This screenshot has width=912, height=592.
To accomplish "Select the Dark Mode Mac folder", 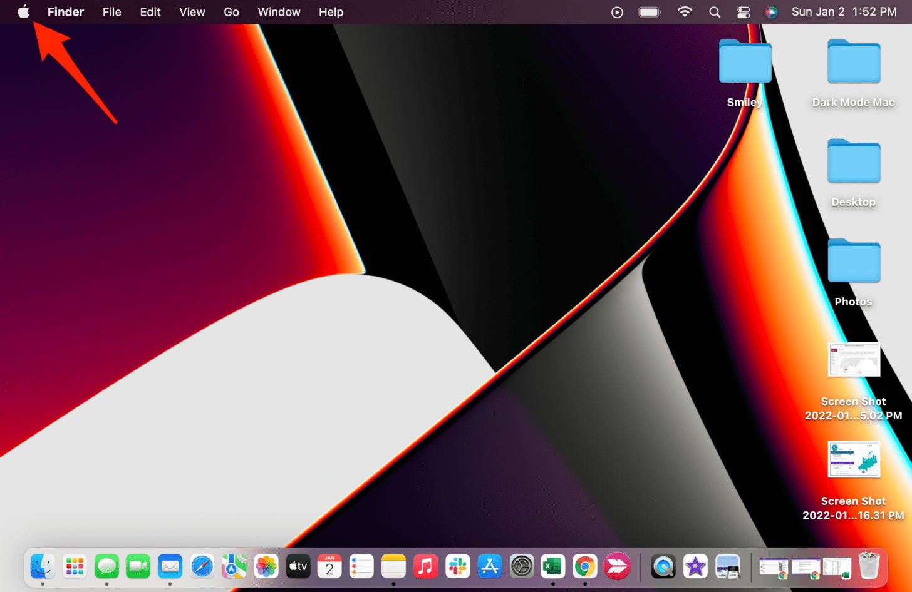I will (854, 61).
